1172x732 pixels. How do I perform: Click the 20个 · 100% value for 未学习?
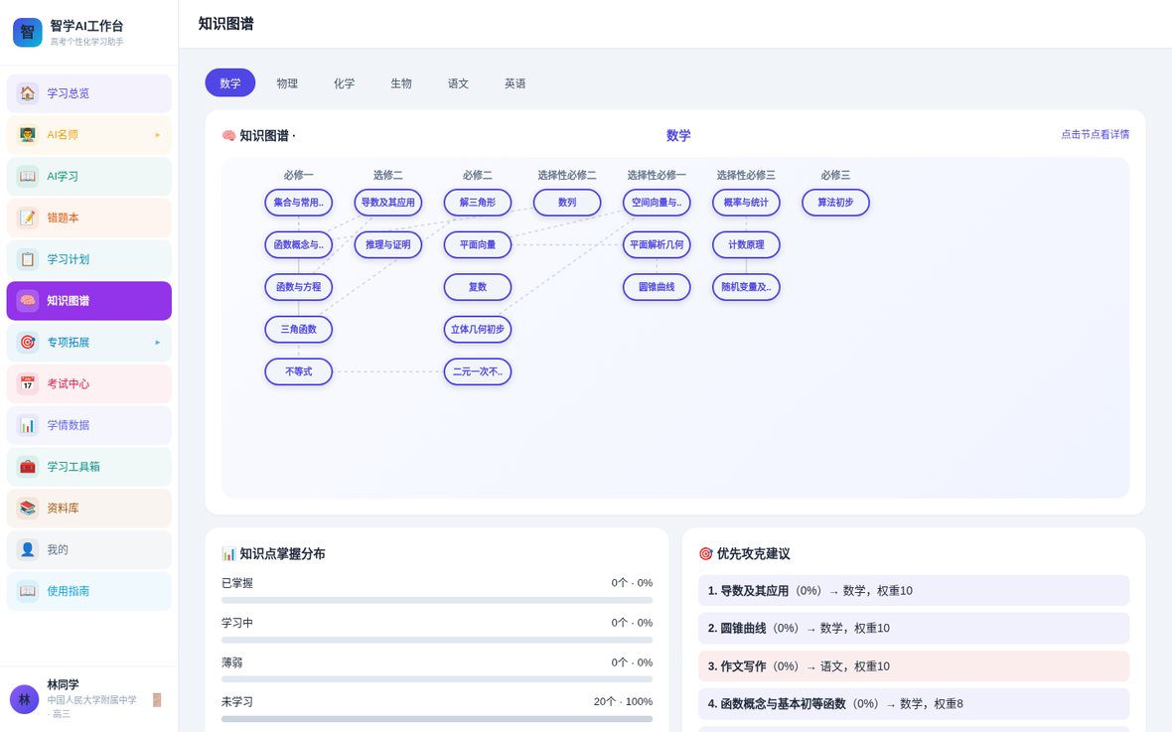point(624,701)
